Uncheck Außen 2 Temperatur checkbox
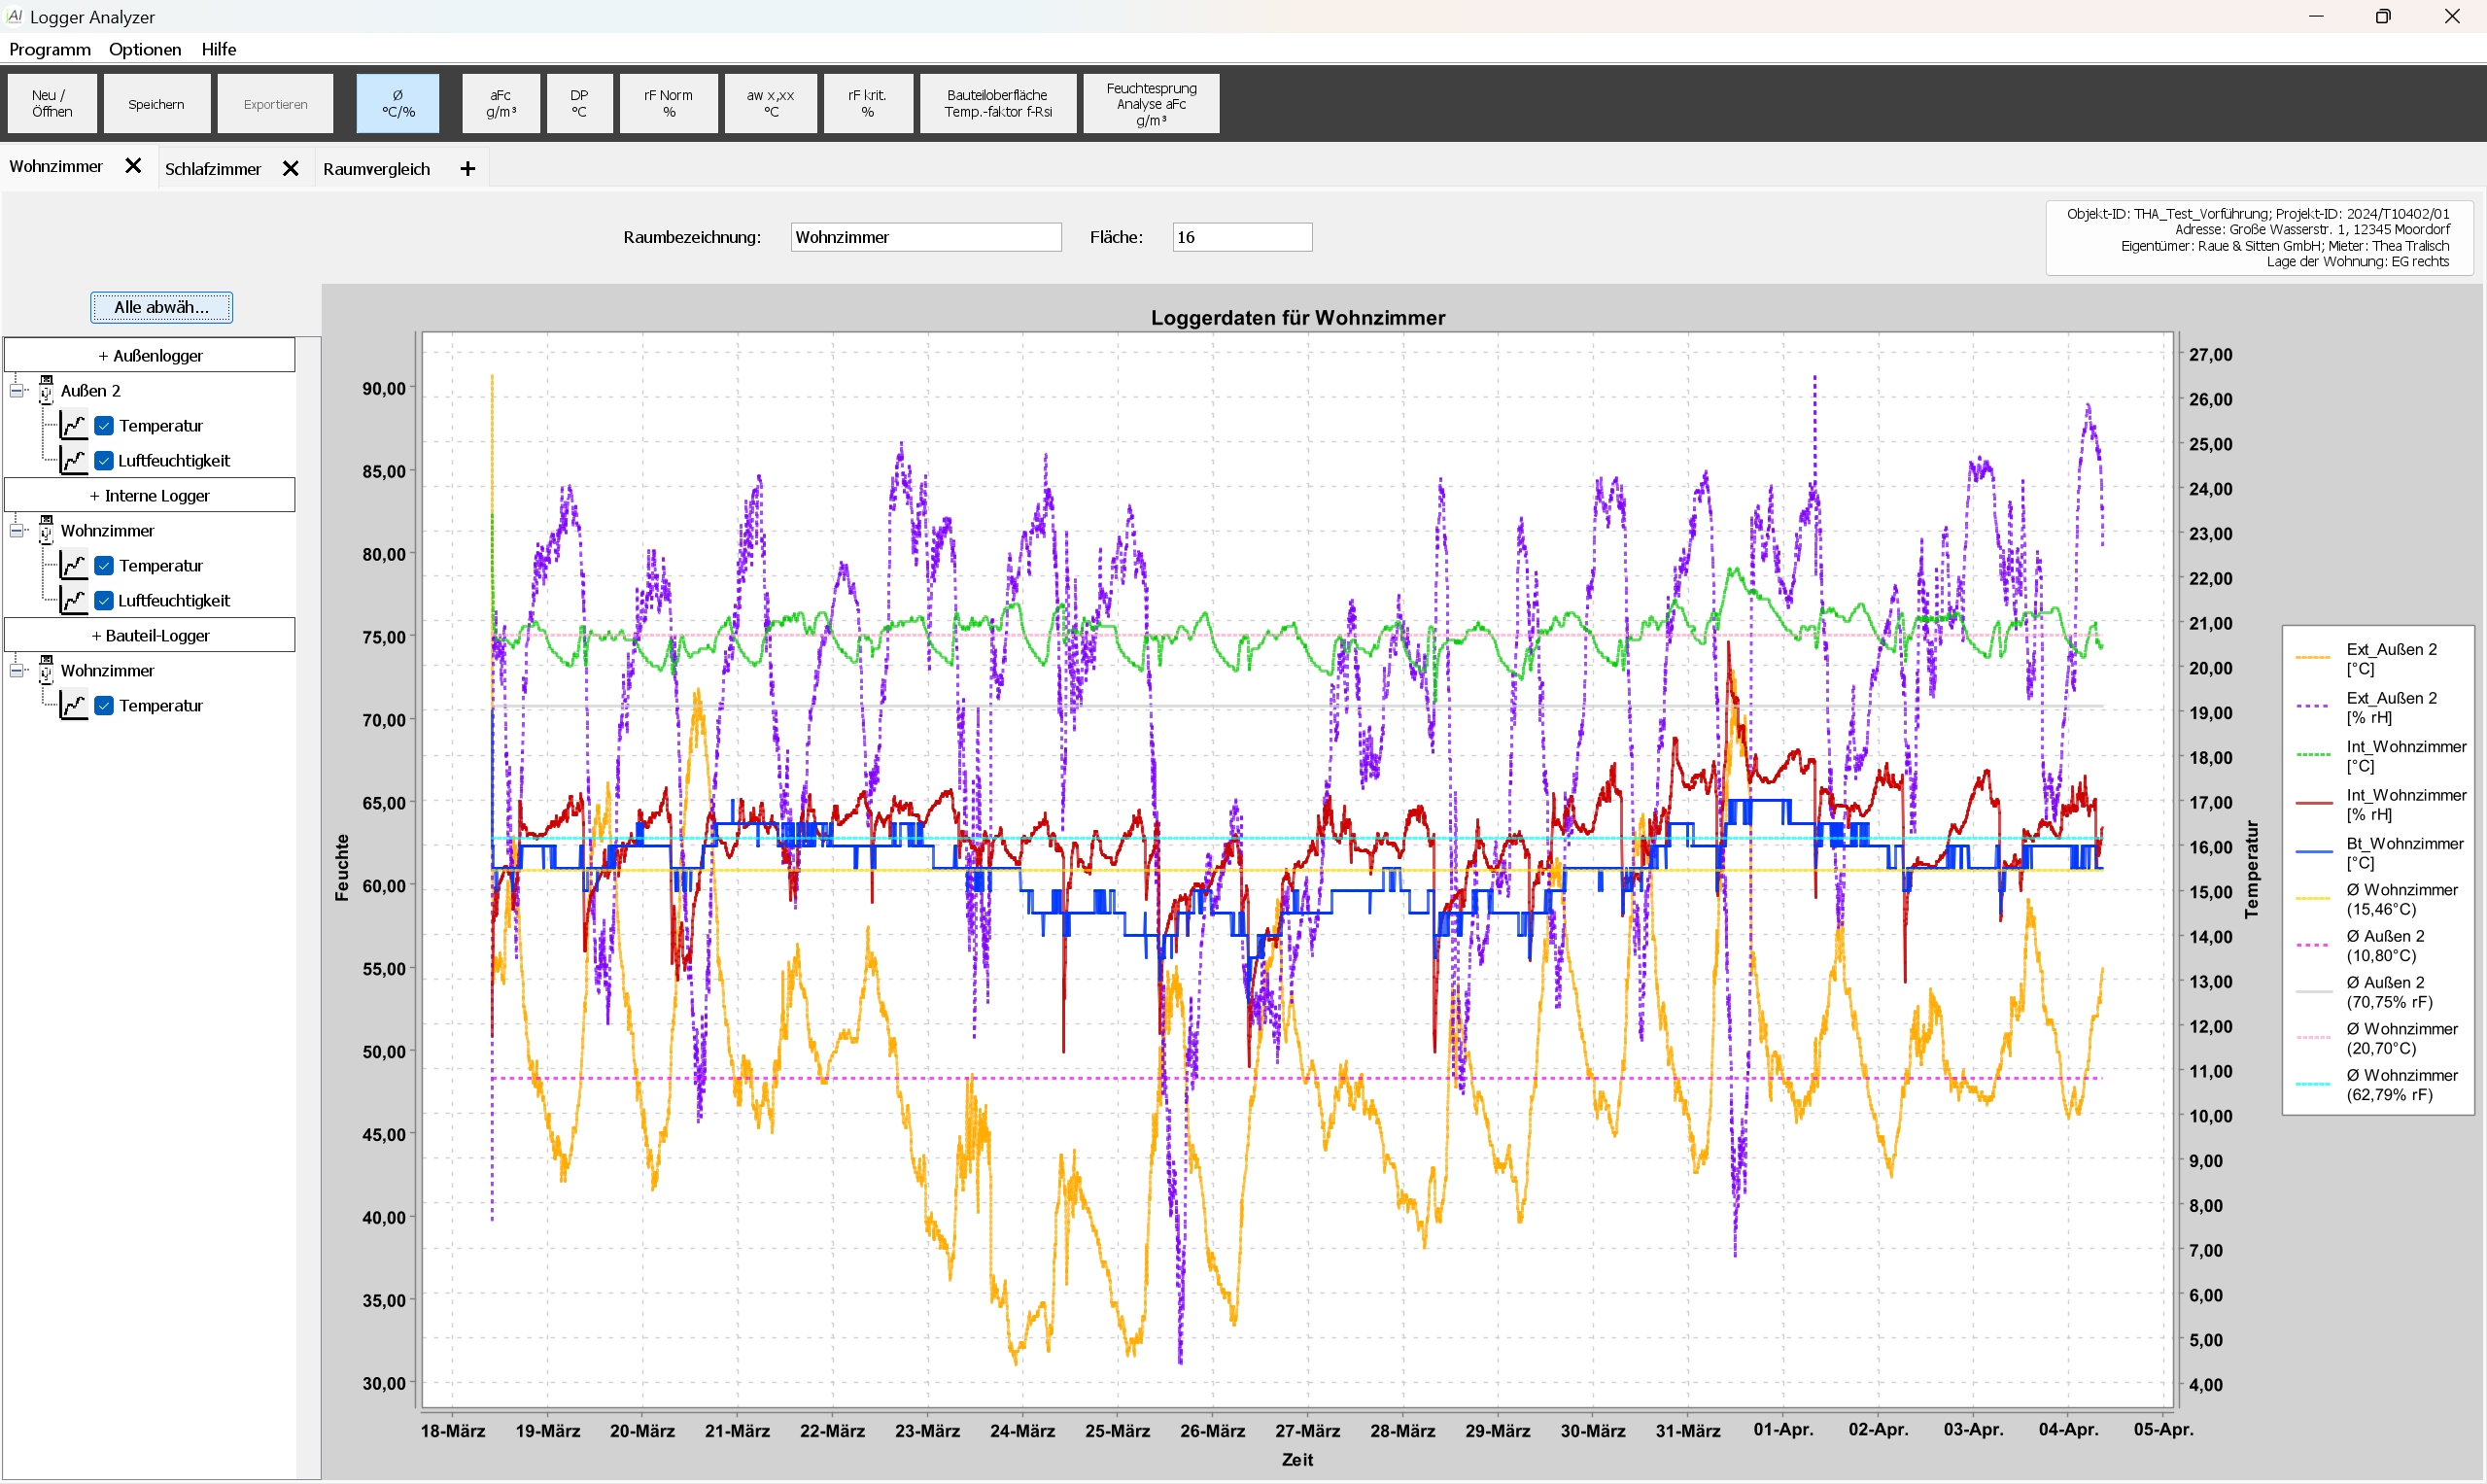This screenshot has height=1484, width=2487. pyautogui.click(x=104, y=426)
